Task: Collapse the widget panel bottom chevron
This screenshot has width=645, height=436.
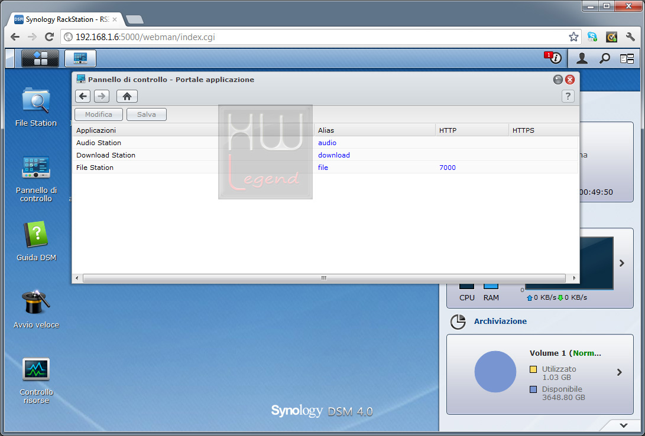Action: 624,426
